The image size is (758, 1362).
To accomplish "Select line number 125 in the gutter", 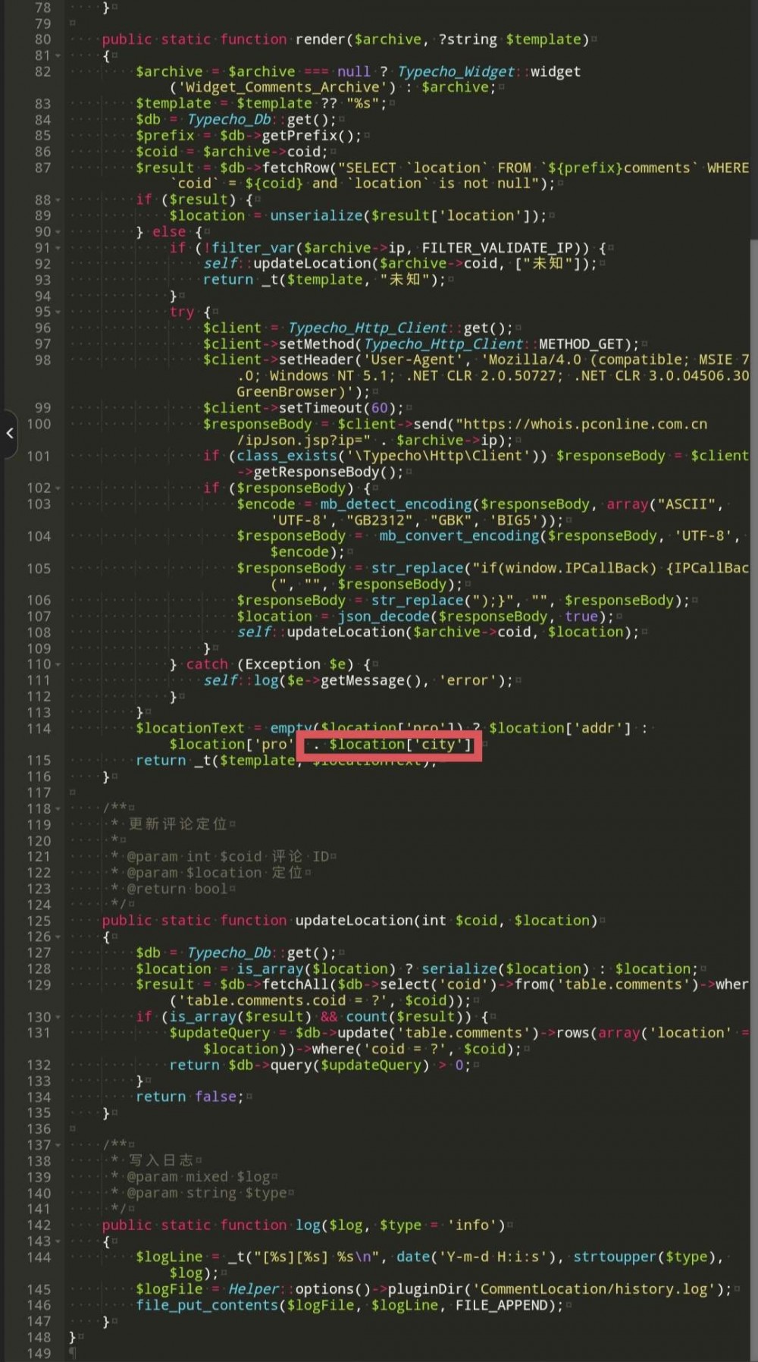I will (x=38, y=921).
